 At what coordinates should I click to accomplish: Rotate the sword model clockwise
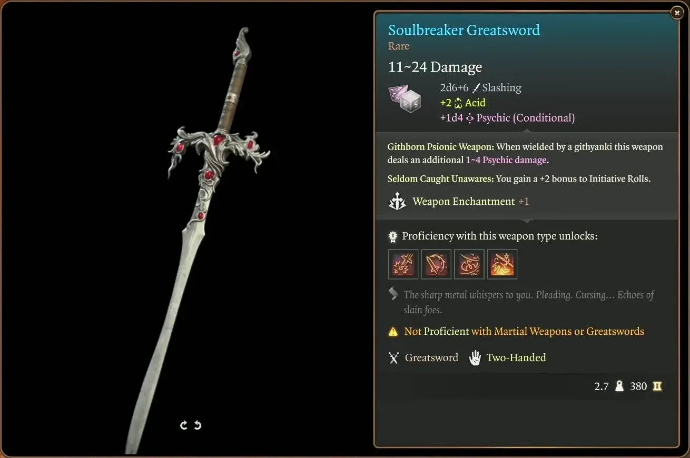[x=184, y=425]
